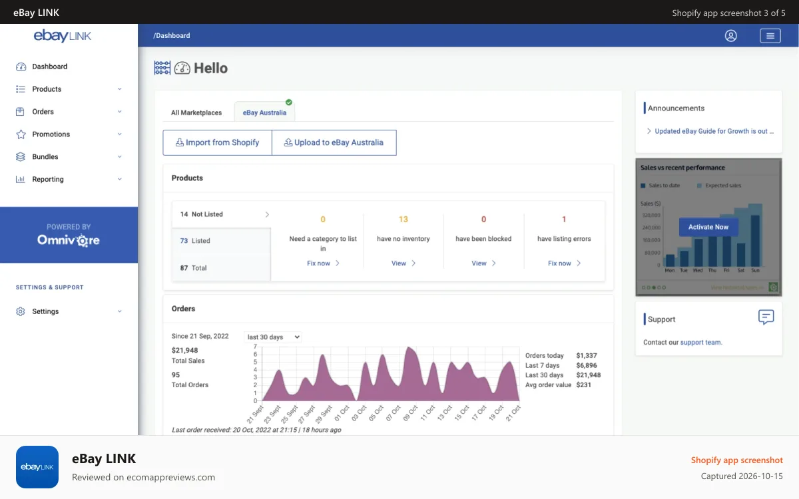The height and width of the screenshot is (499, 799).
Task: Click the support chat bubble icon
Action: point(766,317)
